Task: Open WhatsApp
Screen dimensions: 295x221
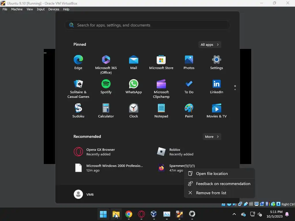Action: (134, 87)
